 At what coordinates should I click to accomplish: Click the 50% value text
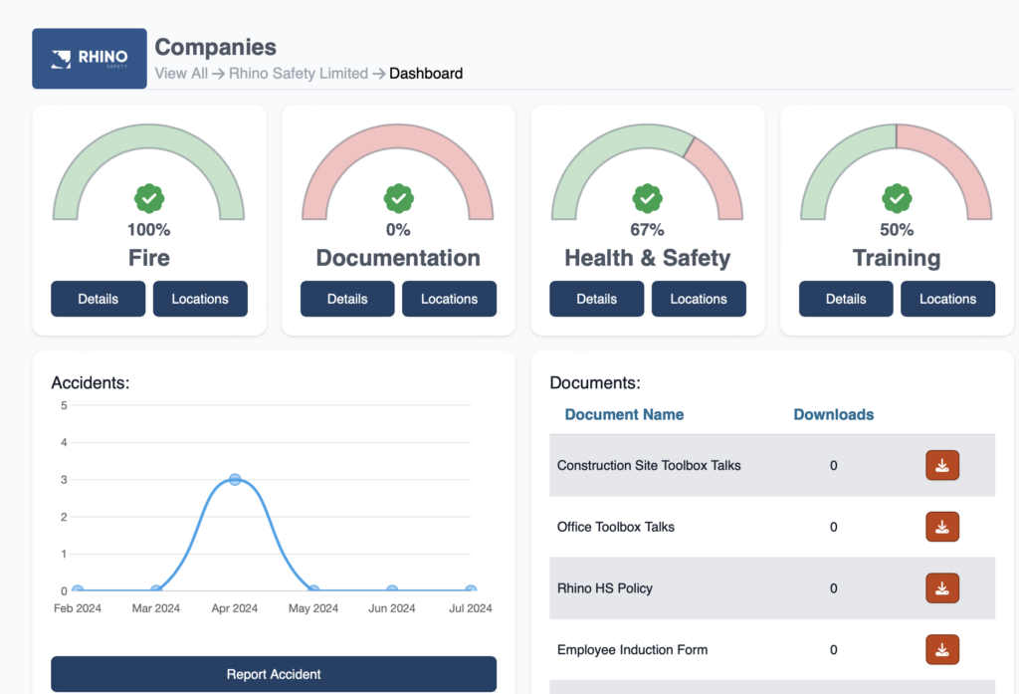[x=897, y=230]
